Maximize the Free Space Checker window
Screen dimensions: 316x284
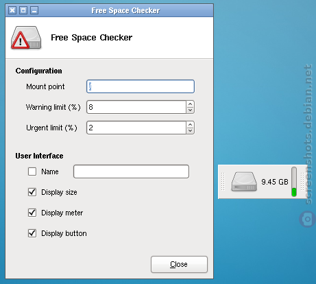pos(23,10)
